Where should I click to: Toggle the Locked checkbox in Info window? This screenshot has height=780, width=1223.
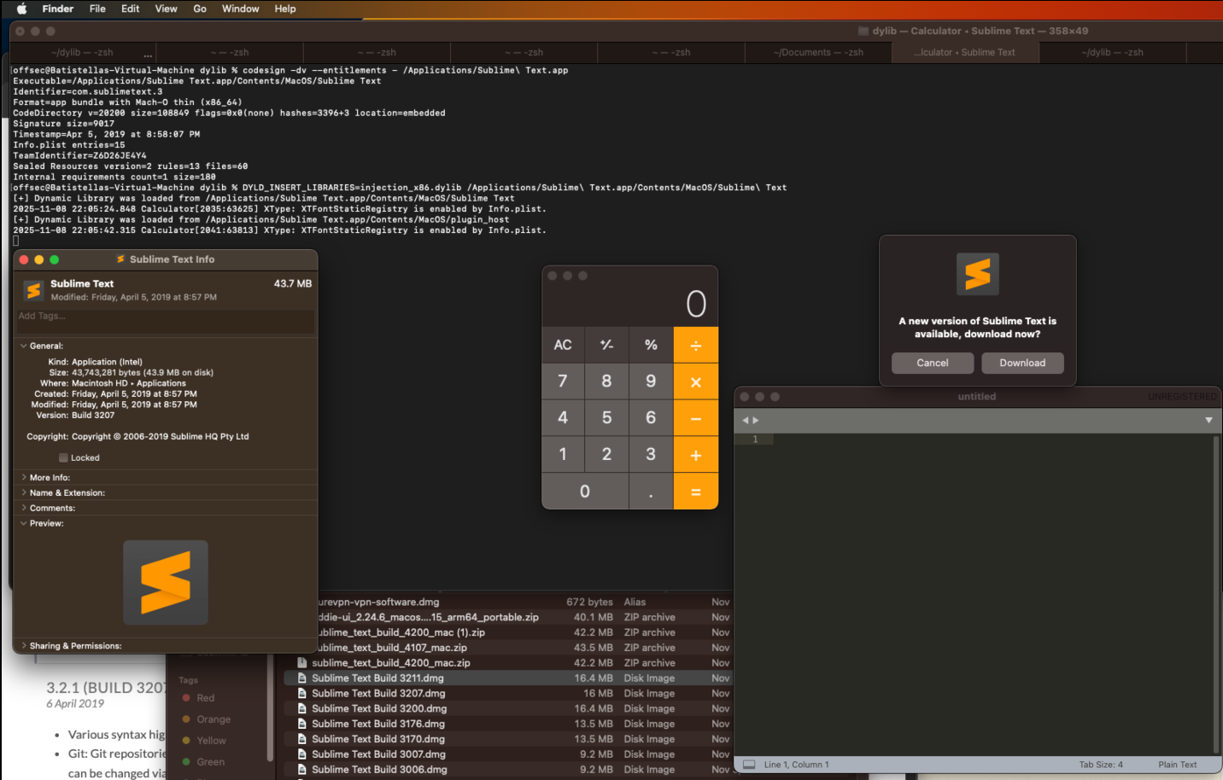tap(63, 457)
